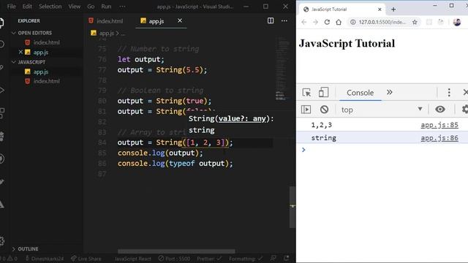Open the Go menu
This screenshot has height=263, width=468.
(91, 7)
